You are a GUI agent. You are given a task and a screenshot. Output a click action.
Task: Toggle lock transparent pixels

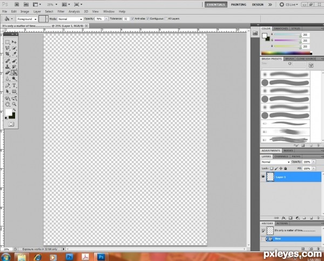pyautogui.click(x=272, y=169)
